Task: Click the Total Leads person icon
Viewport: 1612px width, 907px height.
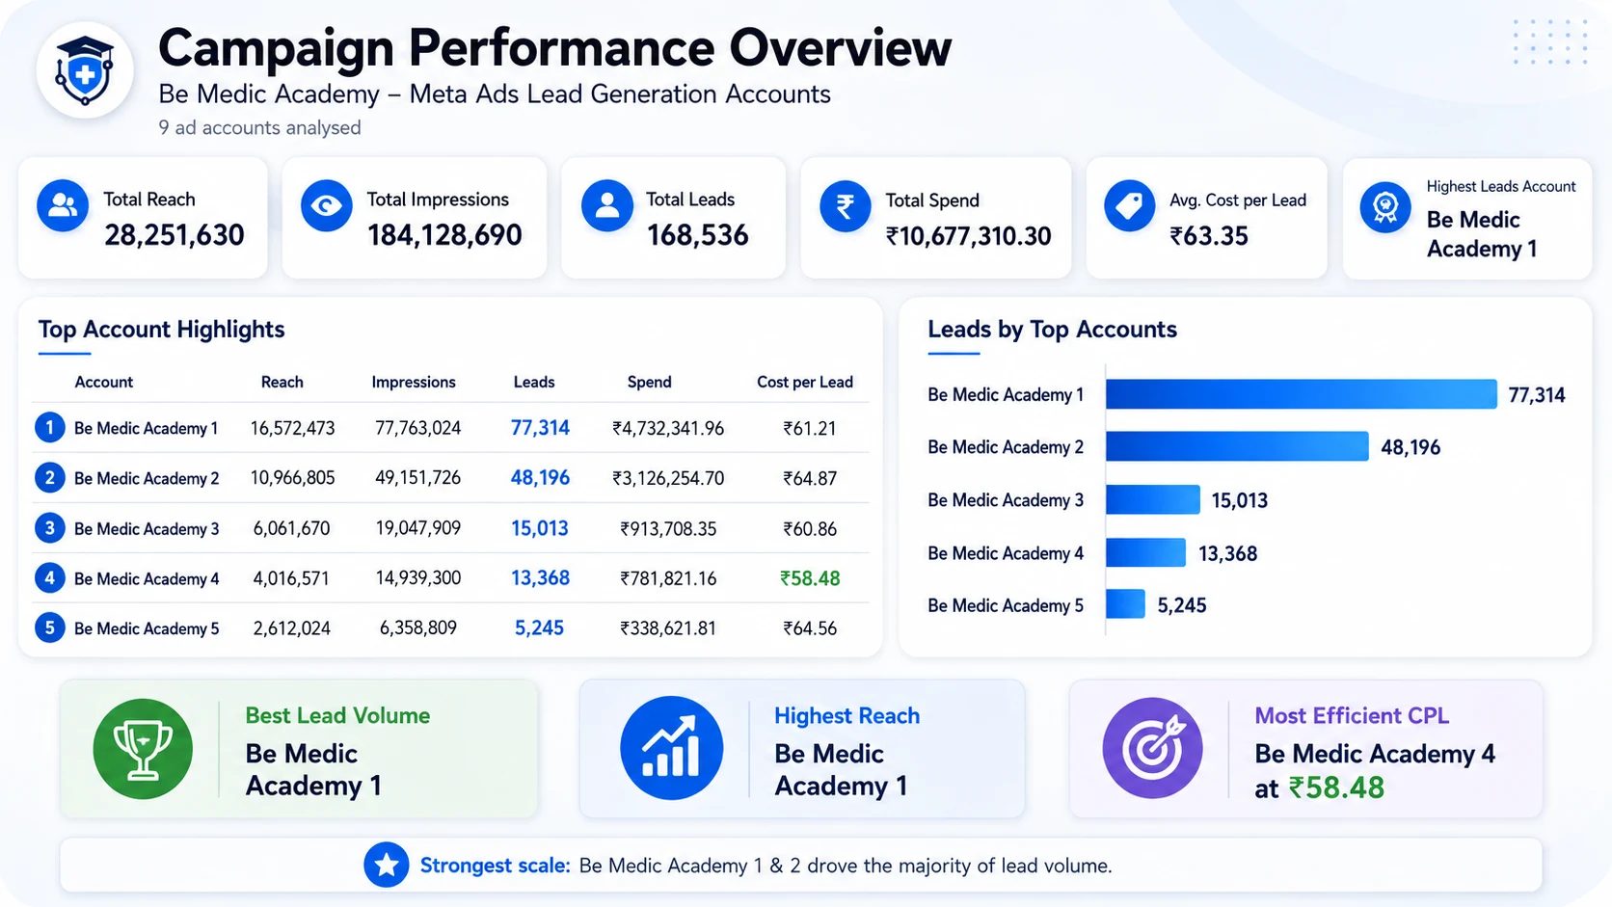Action: [x=607, y=205]
